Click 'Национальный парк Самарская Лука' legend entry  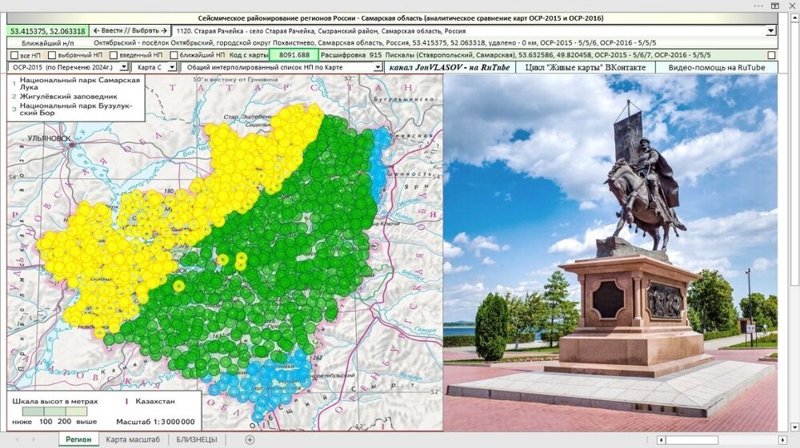tap(79, 84)
